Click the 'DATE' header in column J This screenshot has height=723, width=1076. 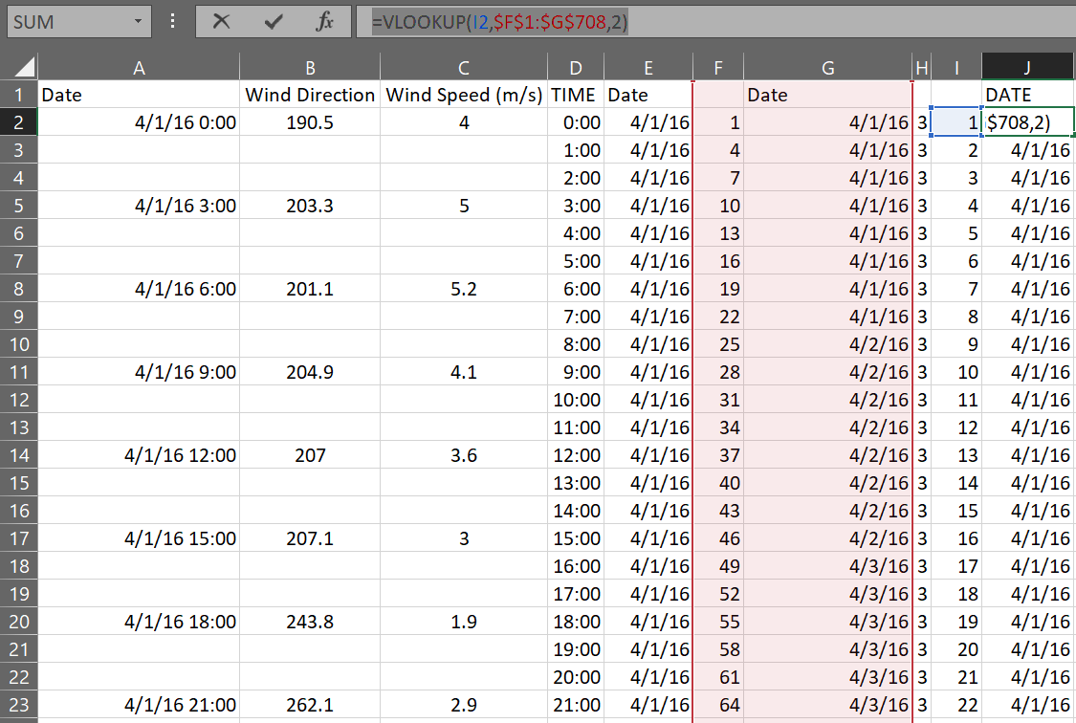pyautogui.click(x=1027, y=95)
